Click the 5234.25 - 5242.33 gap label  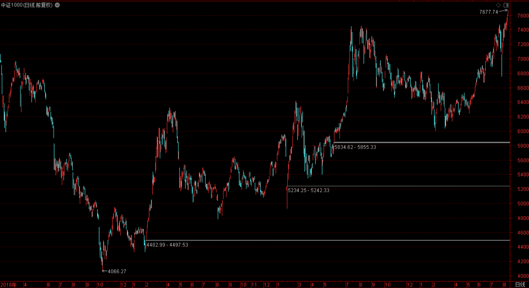pos(308,190)
